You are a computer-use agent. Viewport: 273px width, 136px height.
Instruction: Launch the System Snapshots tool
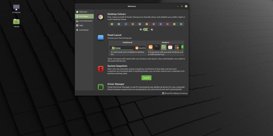pyautogui.click(x=146, y=78)
